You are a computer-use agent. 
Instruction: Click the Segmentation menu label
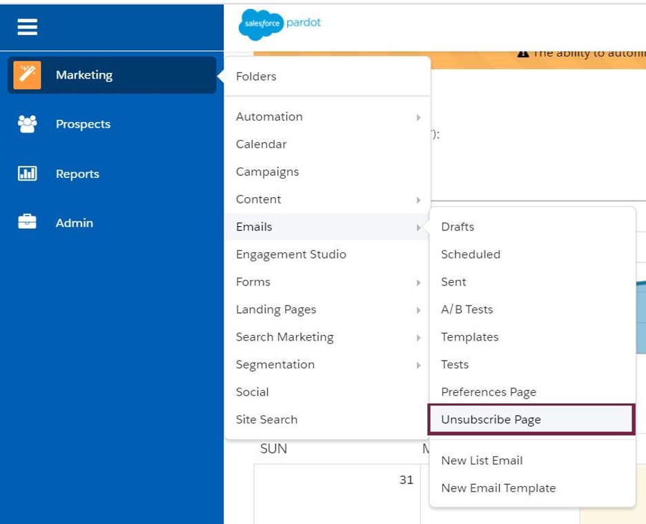275,365
